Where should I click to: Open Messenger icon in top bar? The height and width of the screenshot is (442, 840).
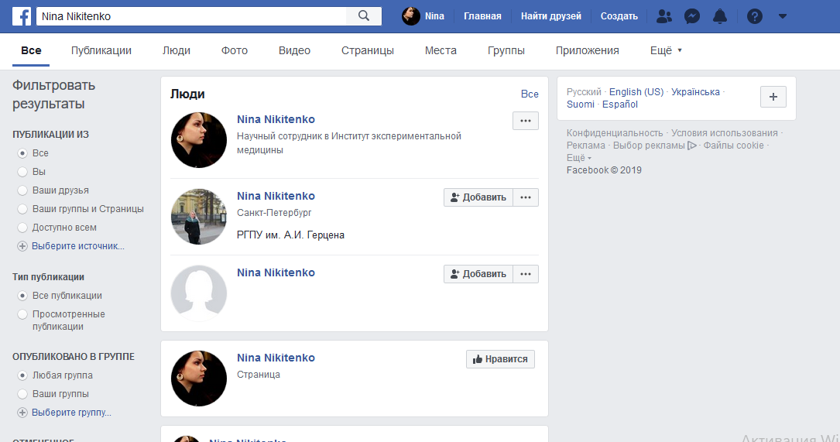[691, 16]
